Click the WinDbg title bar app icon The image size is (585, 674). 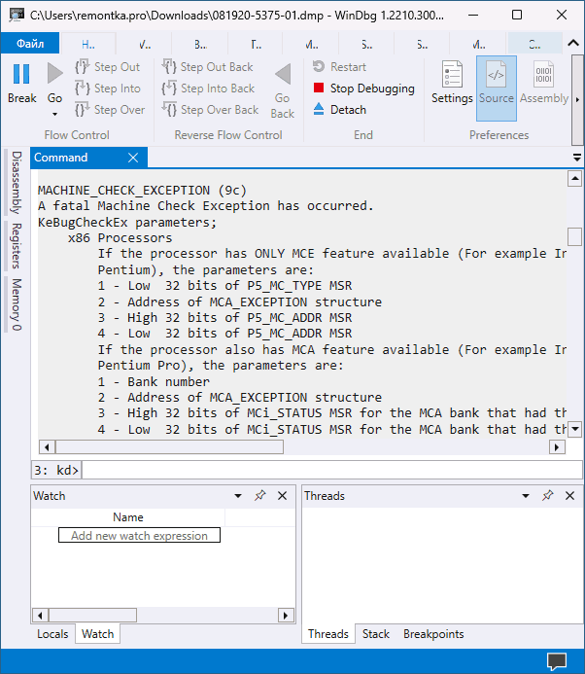(16, 15)
